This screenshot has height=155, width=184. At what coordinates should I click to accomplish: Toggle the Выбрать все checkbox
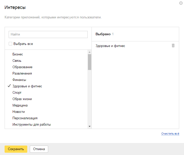(x=10, y=44)
